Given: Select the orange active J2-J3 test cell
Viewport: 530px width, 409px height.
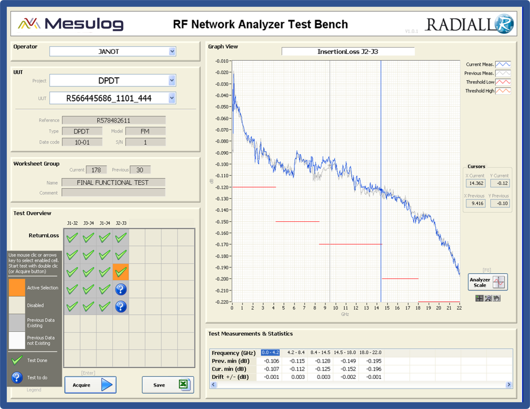Looking at the screenshot, I should point(121,272).
